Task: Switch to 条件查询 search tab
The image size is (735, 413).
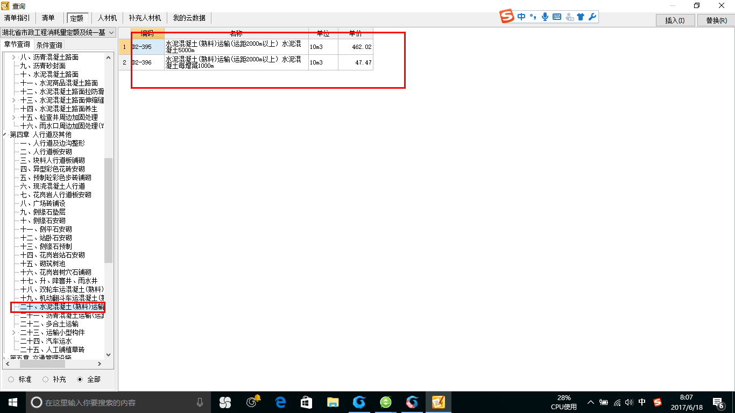Action: (49, 45)
